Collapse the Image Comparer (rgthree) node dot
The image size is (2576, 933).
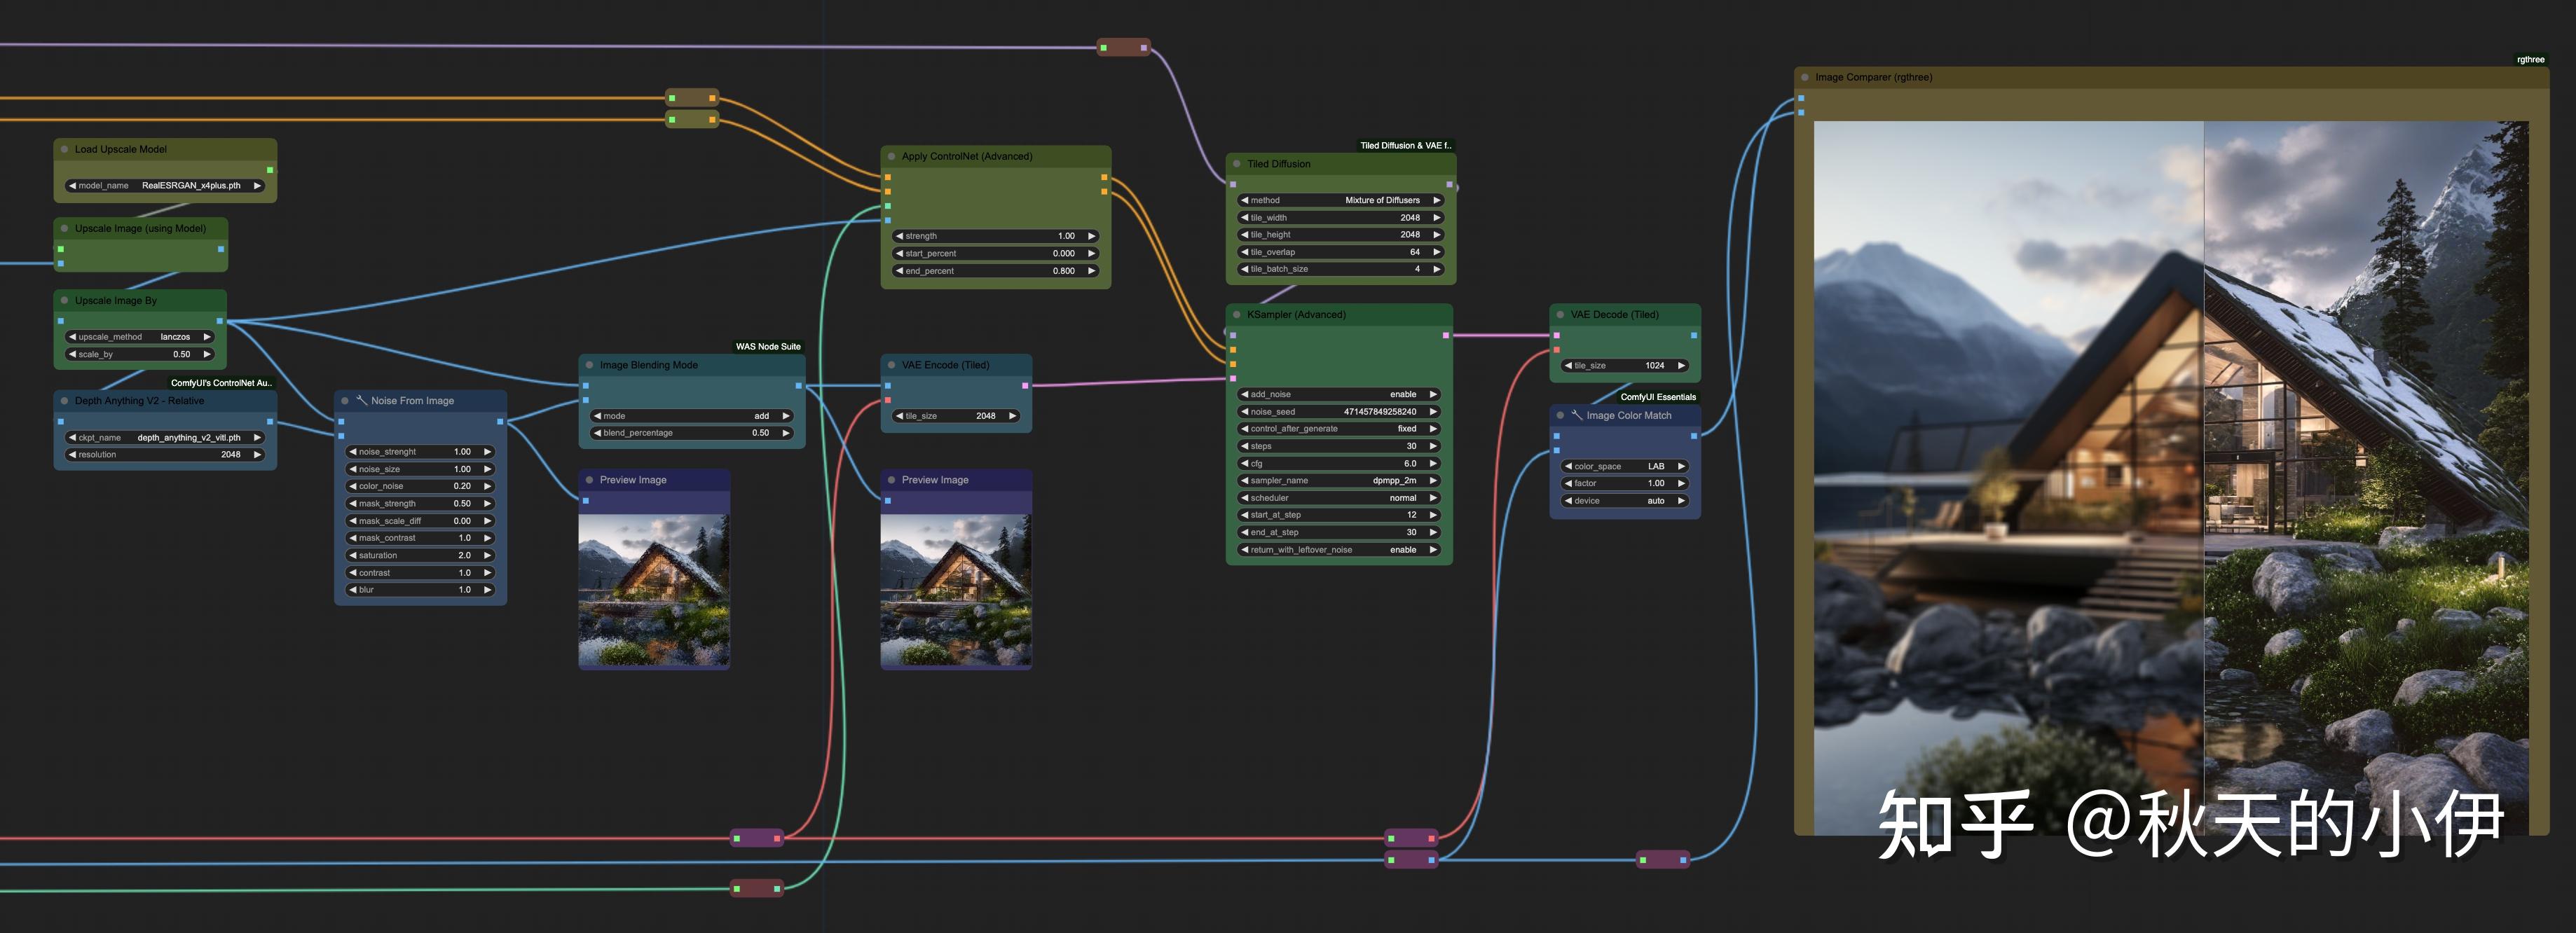tap(1805, 78)
